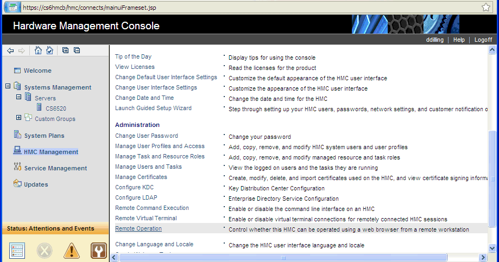This screenshot has width=499, height=262.
Task: Click the Custom Groups icon
Action: [28, 118]
